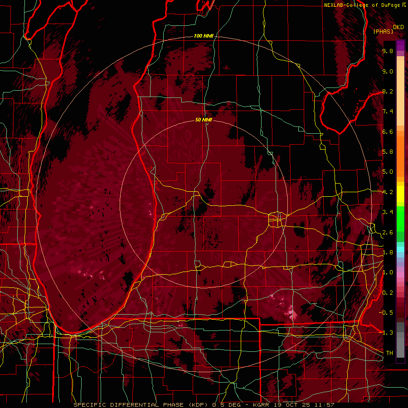Select the -1.3 scale value

click(386, 333)
